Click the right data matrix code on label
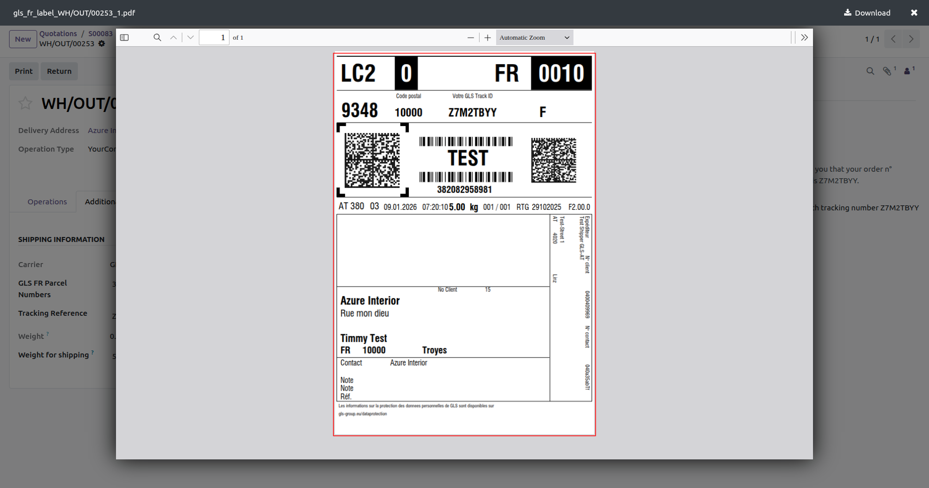 [554, 160]
